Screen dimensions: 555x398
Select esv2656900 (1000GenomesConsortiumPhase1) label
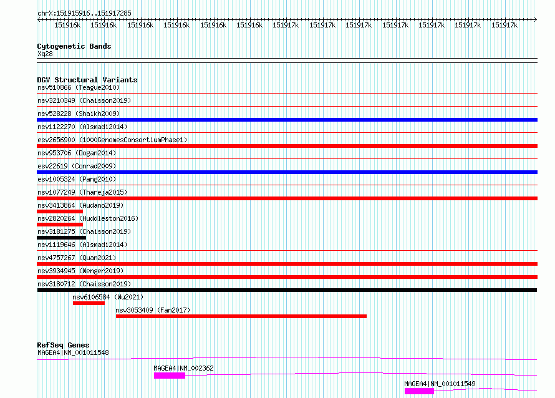pyautogui.click(x=112, y=140)
